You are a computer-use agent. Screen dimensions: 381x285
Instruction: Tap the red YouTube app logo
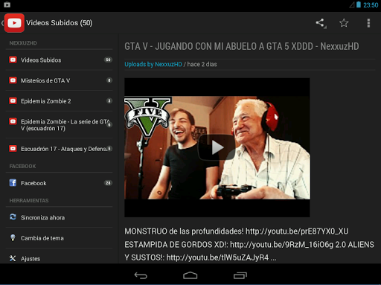[x=14, y=23]
